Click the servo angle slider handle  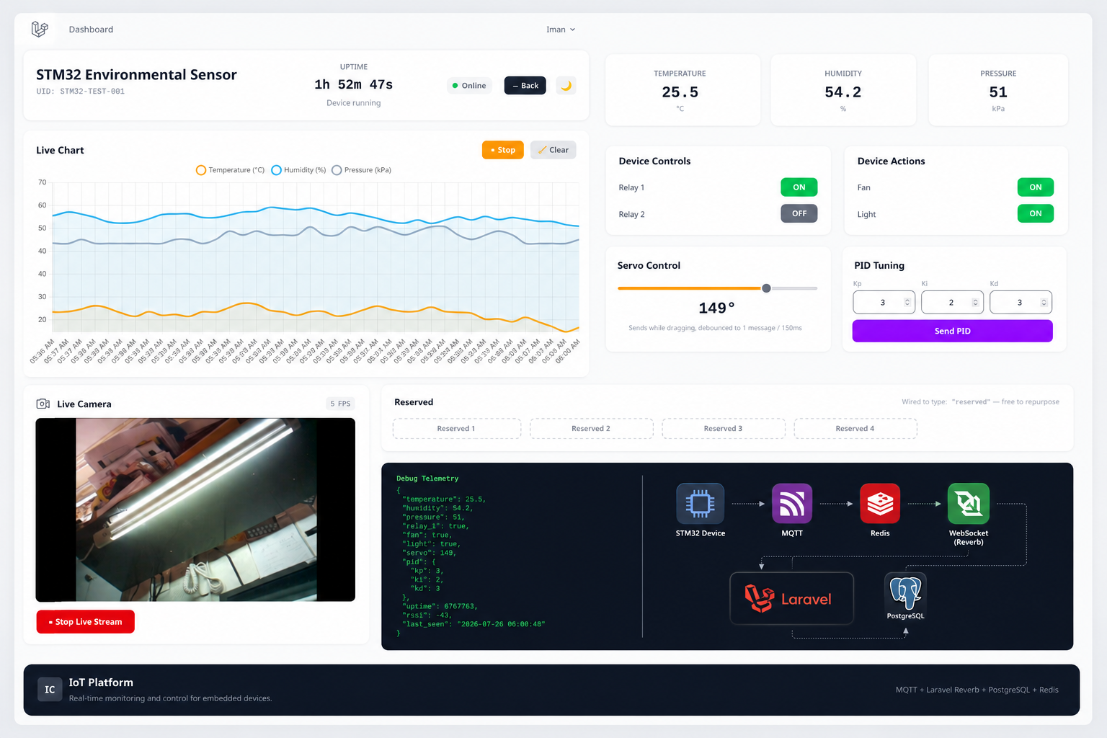pyautogui.click(x=766, y=288)
